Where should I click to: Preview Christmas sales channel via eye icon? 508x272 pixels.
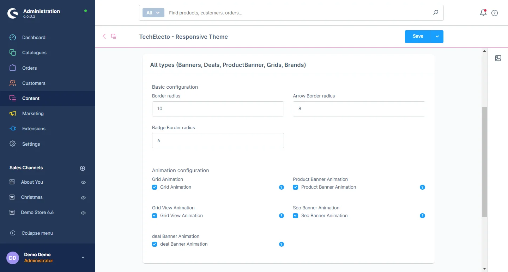[83, 198]
